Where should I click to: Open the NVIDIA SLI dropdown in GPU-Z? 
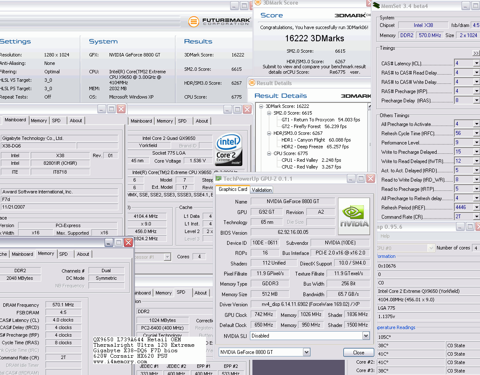point(366,336)
